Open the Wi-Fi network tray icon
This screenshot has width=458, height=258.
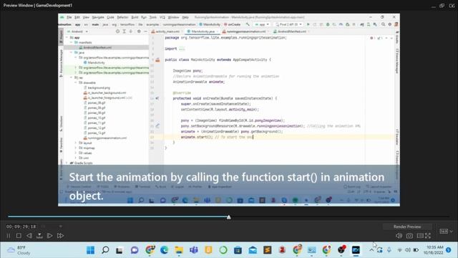[399, 250]
